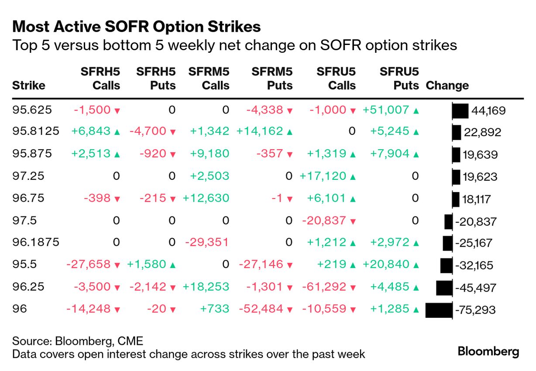536x371 pixels.
Task: Click the Bloomberg logo
Action: pyautogui.click(x=488, y=351)
